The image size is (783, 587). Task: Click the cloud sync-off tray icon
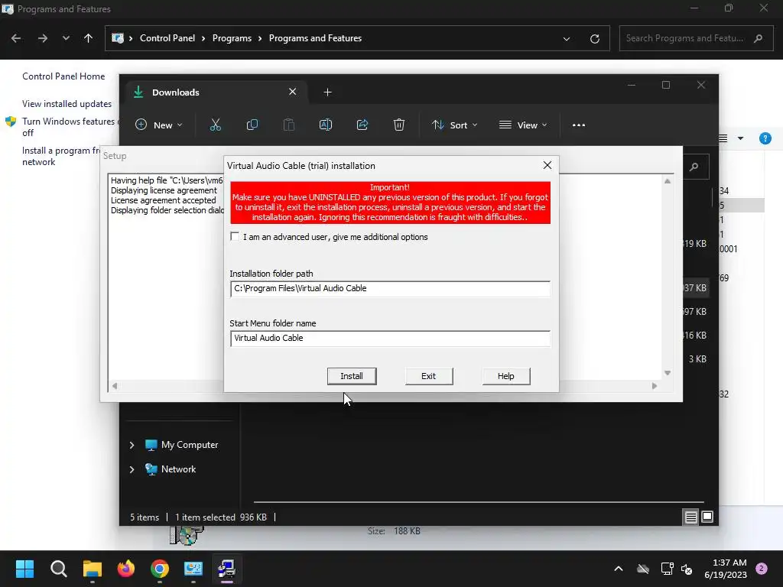pos(643,569)
